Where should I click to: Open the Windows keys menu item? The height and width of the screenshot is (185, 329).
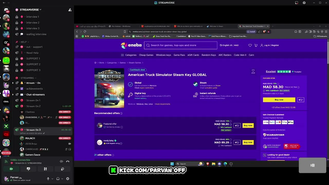click(163, 55)
